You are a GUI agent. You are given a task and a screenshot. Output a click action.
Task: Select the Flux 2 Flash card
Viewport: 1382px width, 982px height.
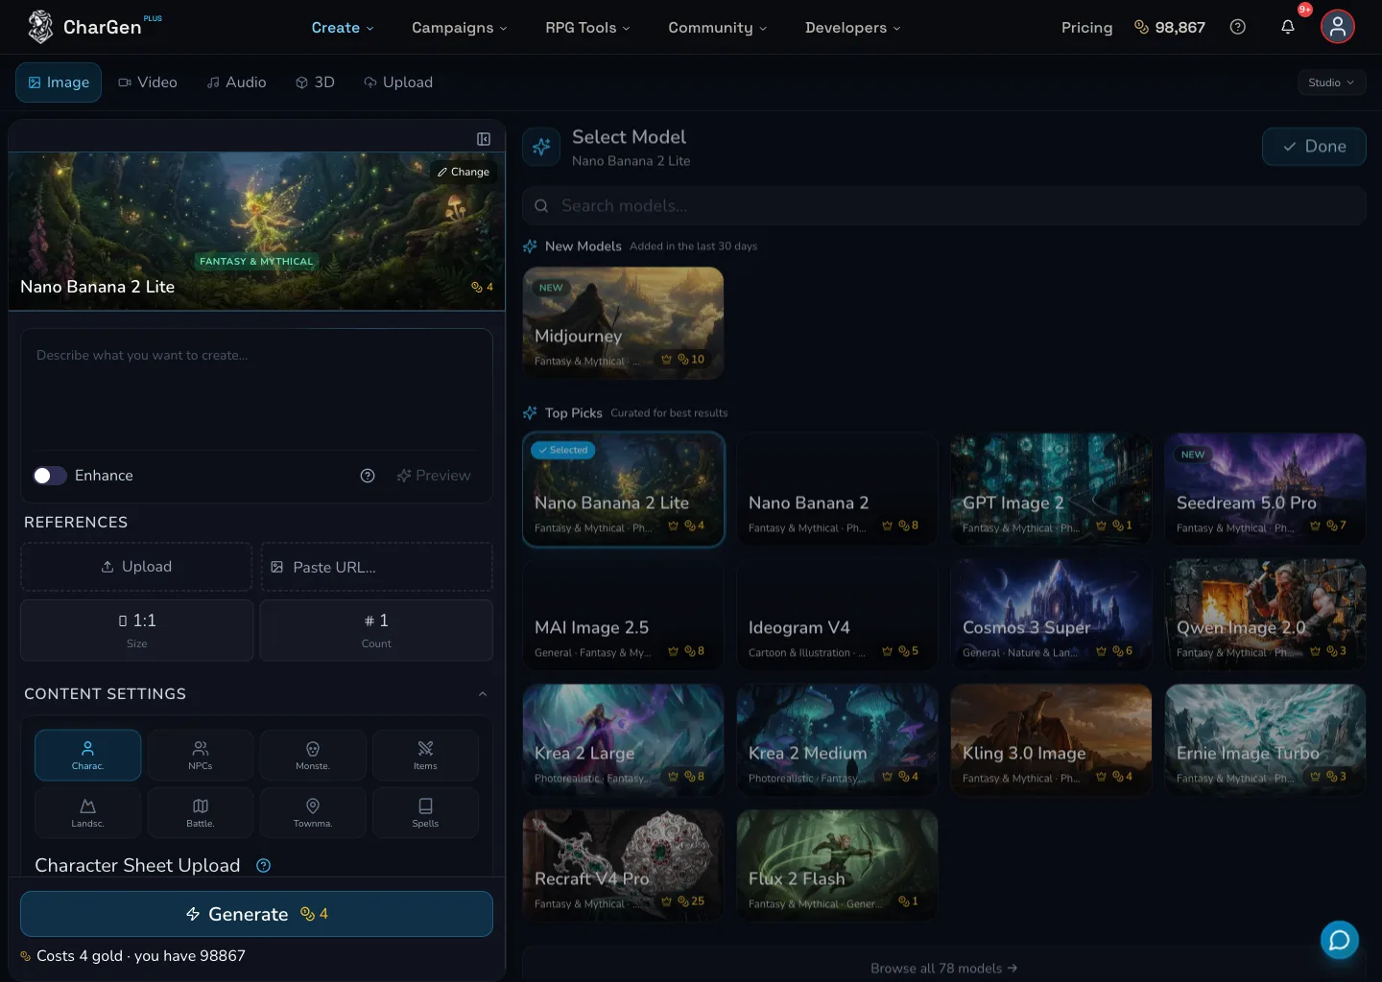tap(837, 865)
